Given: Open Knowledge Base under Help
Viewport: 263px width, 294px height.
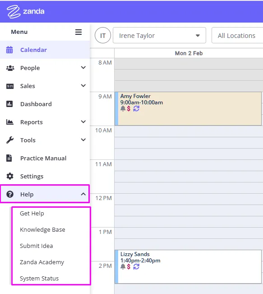Looking at the screenshot, I should coord(42,230).
